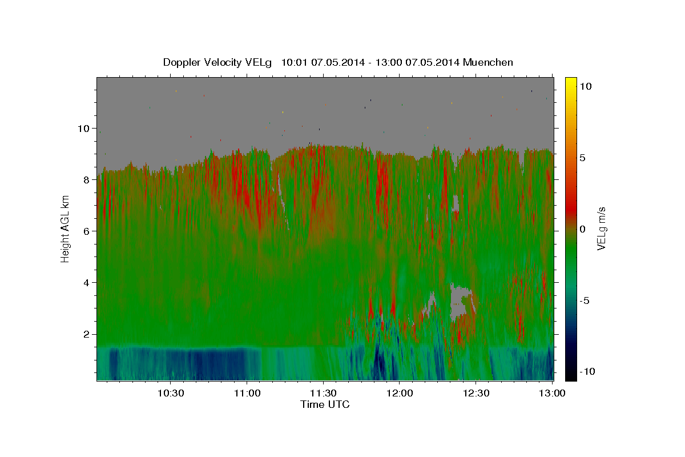Click the 12:30 time tick label
The image size is (685, 457).
pos(476,393)
